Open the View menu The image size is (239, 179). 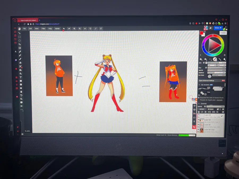[x=37, y=29]
